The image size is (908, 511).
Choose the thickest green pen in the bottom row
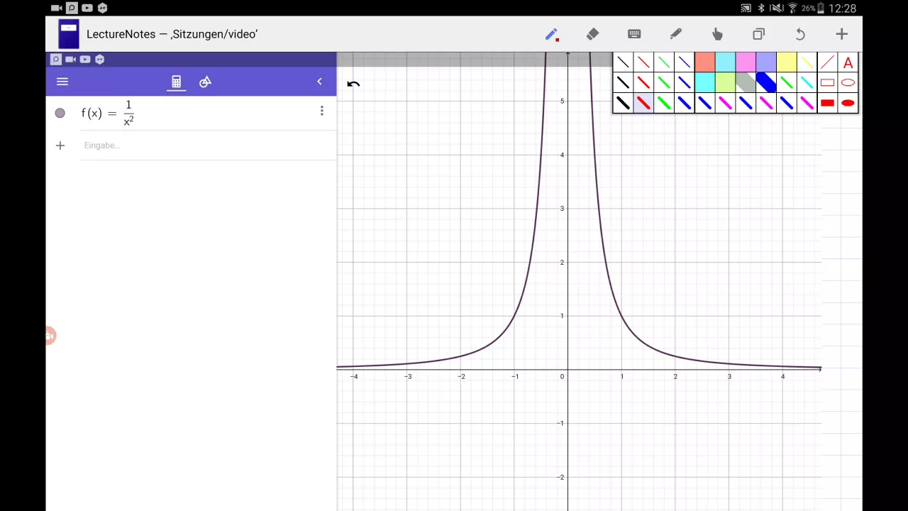pos(664,104)
